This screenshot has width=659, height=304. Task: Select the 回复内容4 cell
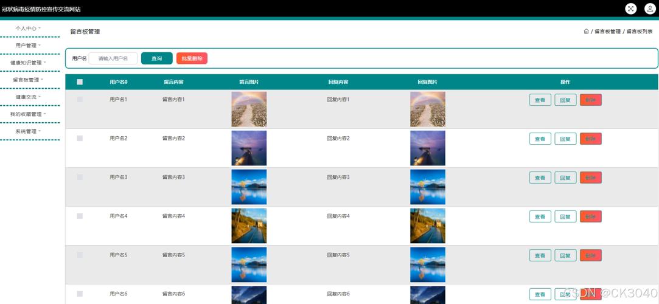(x=338, y=216)
